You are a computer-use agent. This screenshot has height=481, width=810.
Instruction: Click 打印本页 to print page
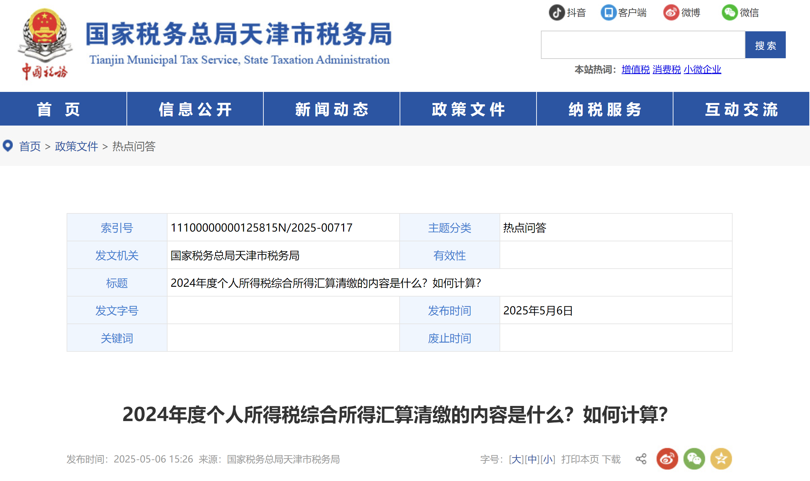[x=580, y=459]
